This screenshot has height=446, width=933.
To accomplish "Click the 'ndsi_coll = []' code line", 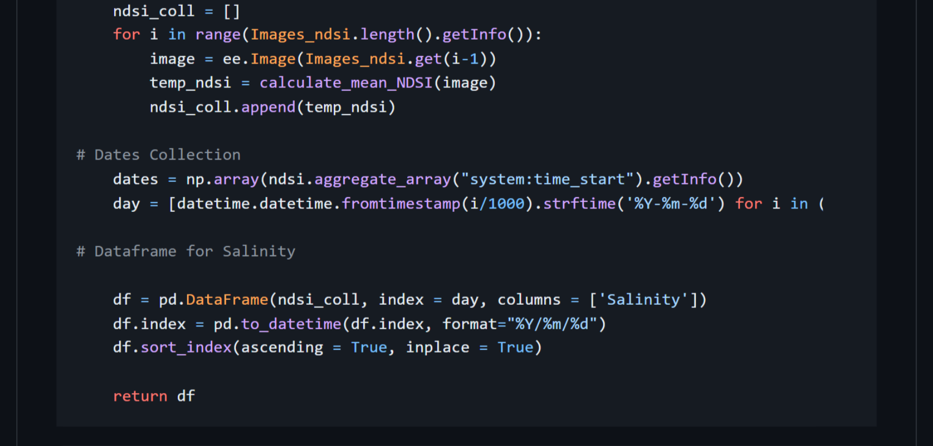I will 176,11.
